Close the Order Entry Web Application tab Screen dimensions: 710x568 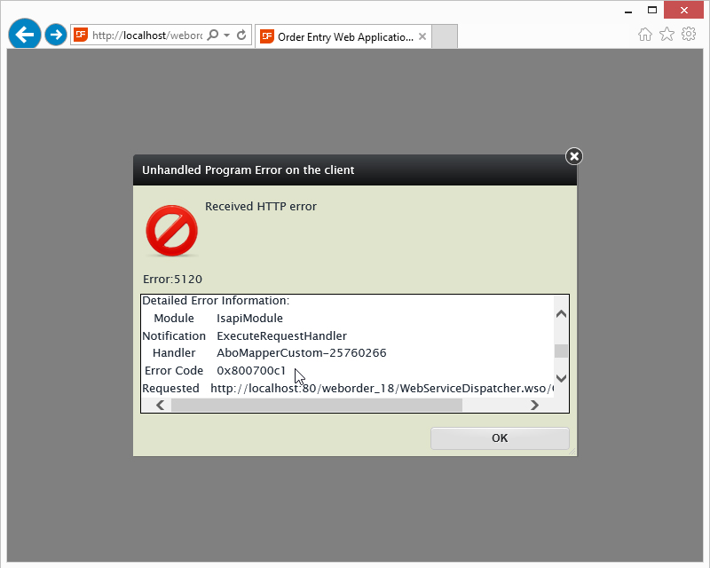(x=422, y=36)
